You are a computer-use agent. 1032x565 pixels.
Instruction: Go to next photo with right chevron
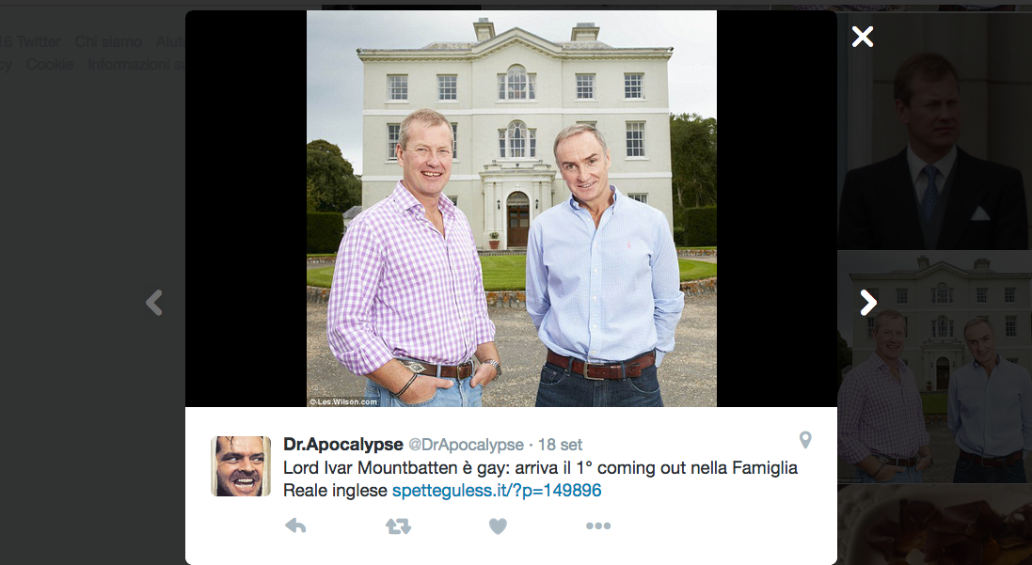pos(868,303)
